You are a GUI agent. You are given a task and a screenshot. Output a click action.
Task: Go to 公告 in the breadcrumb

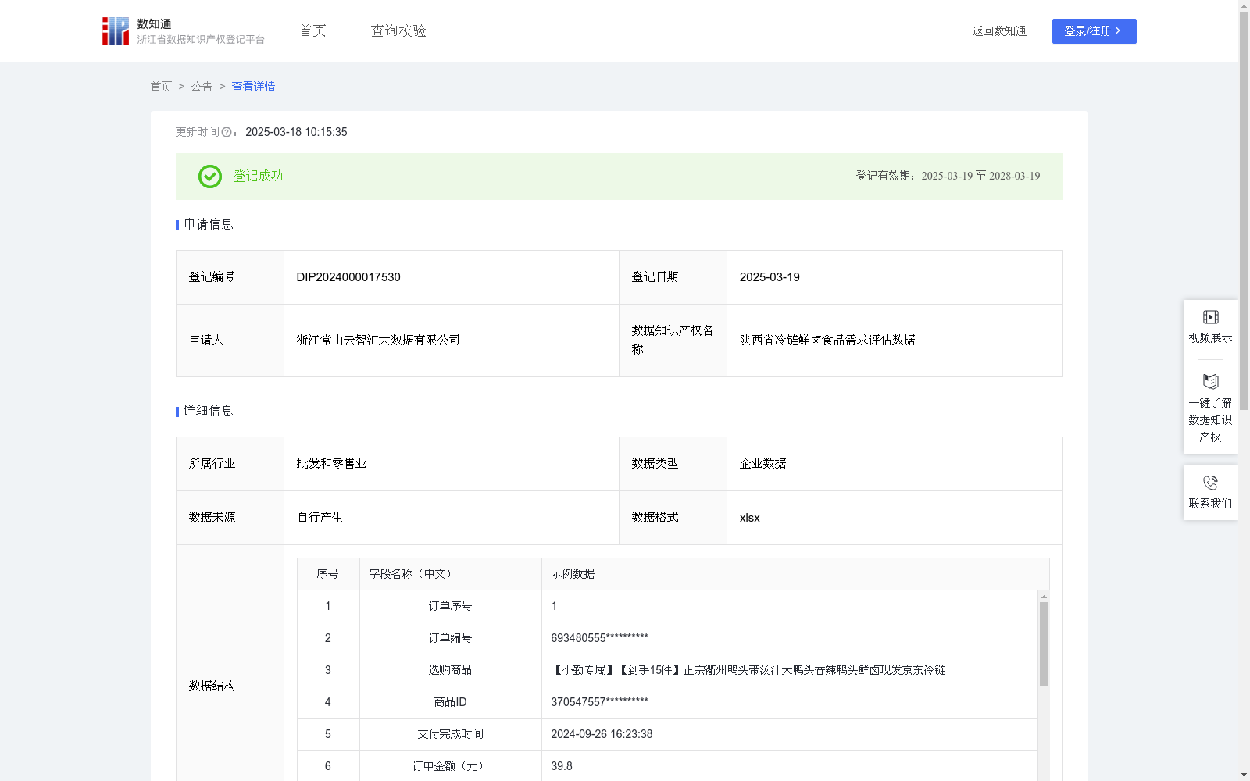[202, 87]
